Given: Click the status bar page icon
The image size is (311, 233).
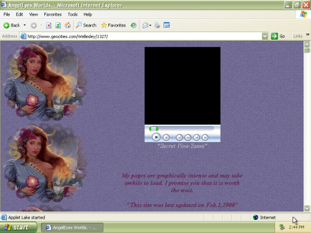Looking at the screenshot, I should tap(3, 217).
